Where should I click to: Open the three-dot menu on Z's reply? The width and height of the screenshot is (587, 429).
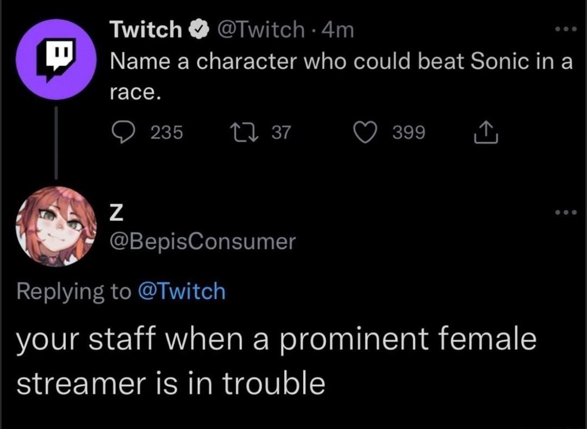pos(566,213)
